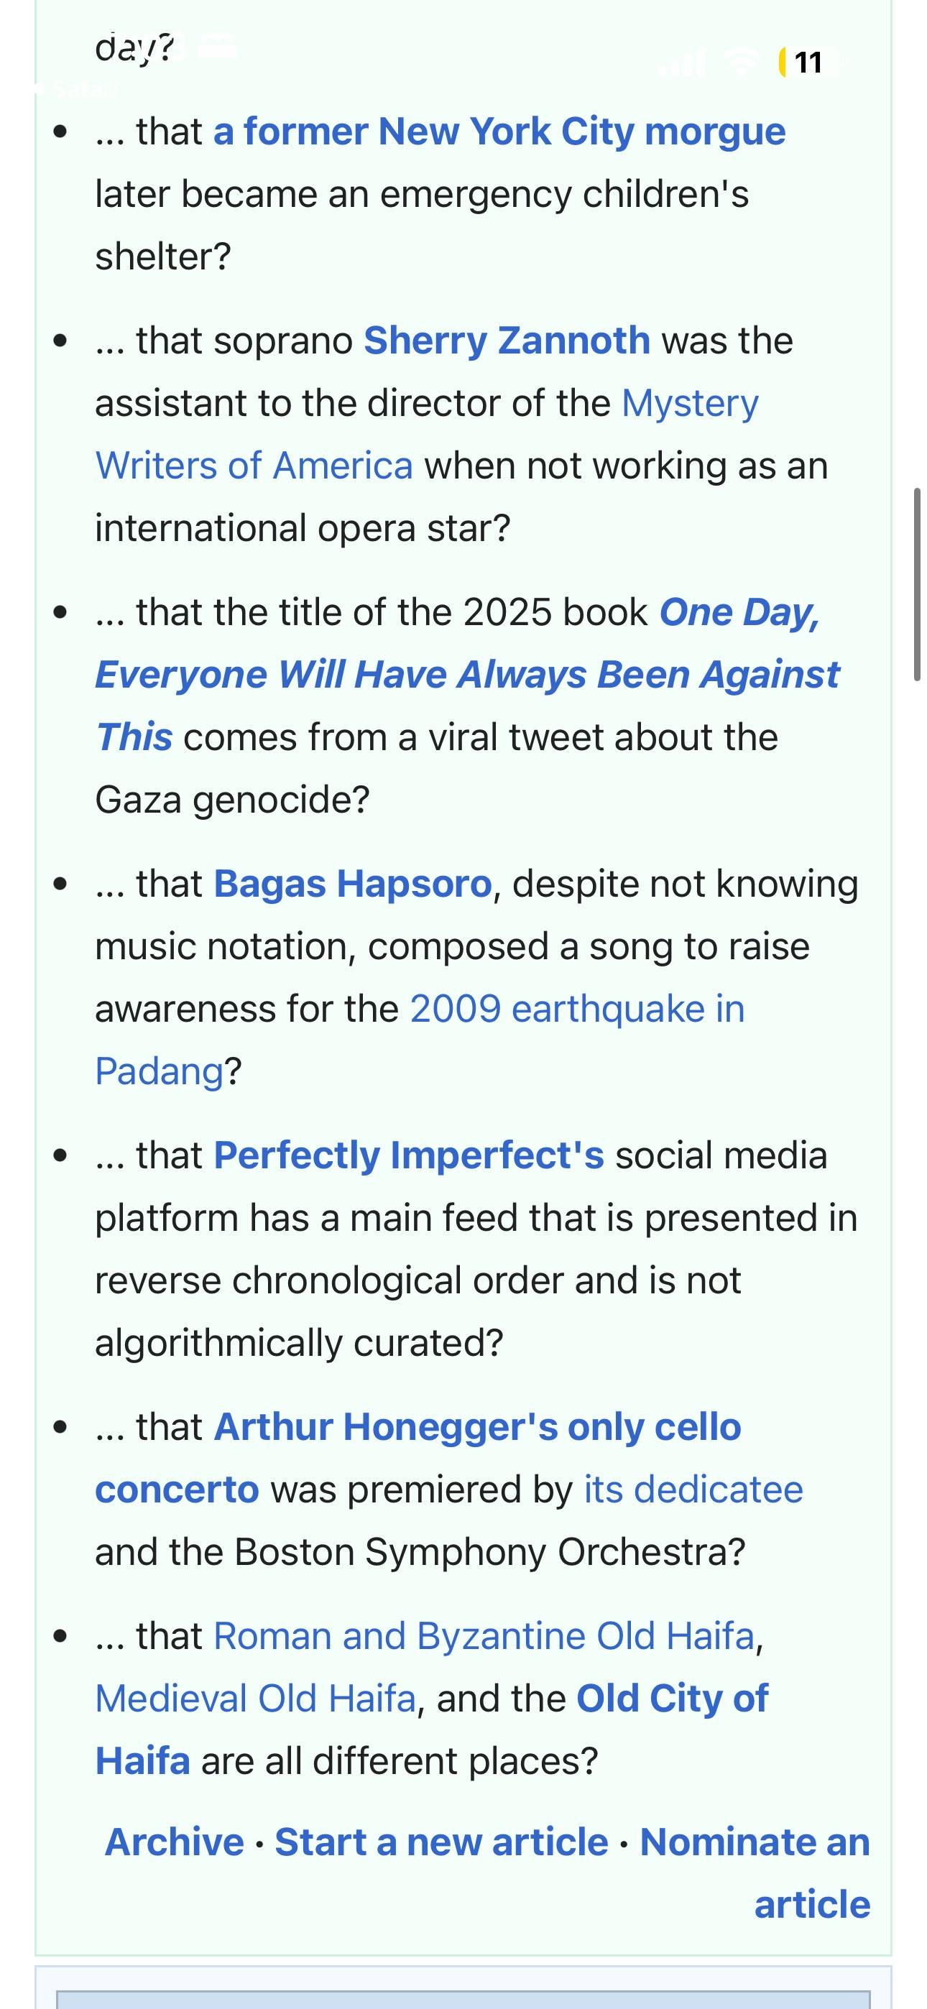Open Roman and Byzantine Old Haifa link
Screen dimensions: 927x2009
click(x=484, y=1635)
